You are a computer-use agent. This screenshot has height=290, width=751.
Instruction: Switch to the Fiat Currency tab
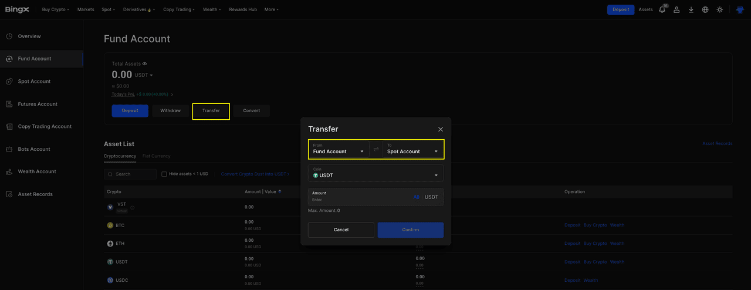point(156,156)
